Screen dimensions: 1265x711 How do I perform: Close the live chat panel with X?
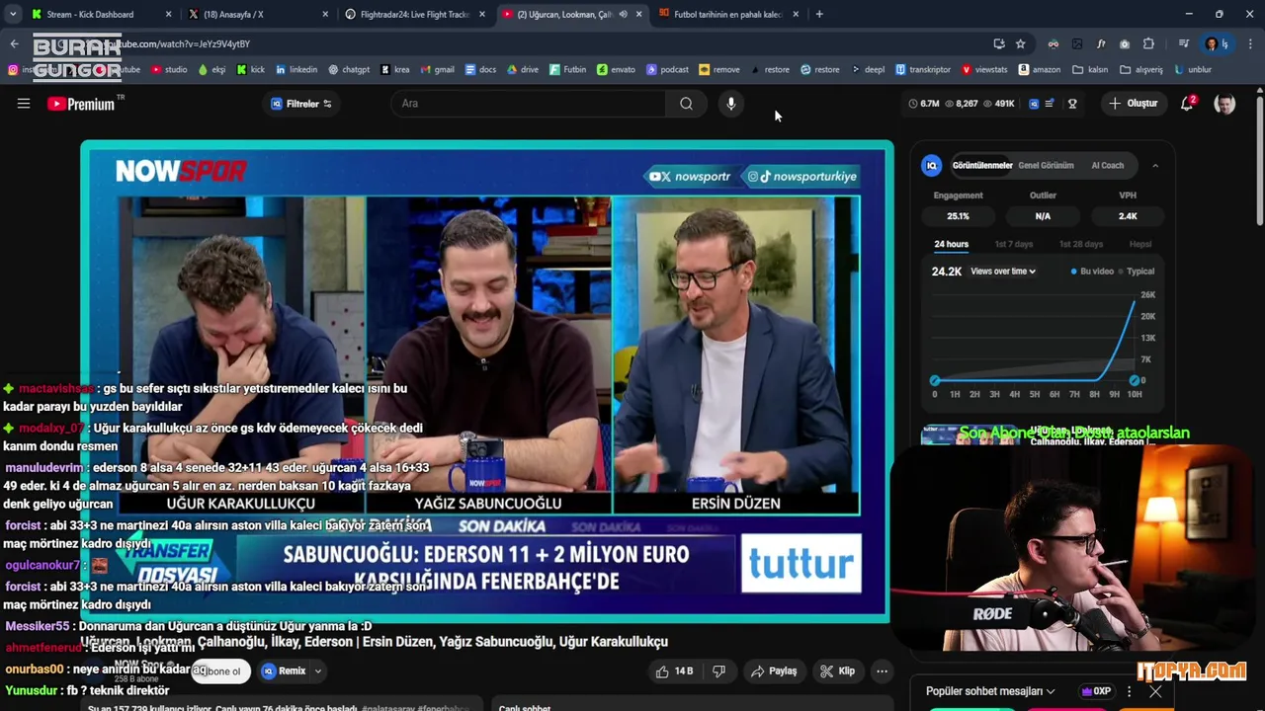click(1155, 691)
